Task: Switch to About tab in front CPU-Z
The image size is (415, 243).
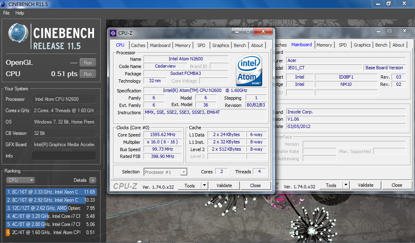Action: click(257, 45)
